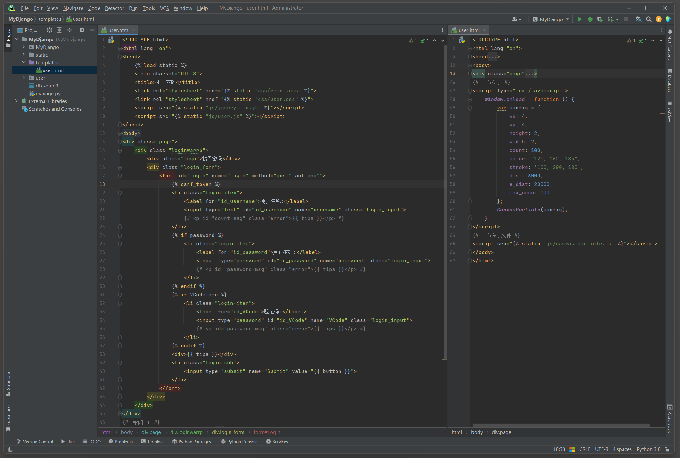Screen dimensions: 680x458
Task: Collapse the MyDjango root project node
Action: tap(17, 39)
